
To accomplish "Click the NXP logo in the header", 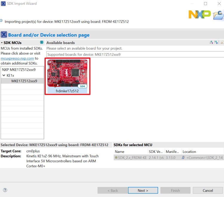I will pyautogui.click(x=199, y=14).
